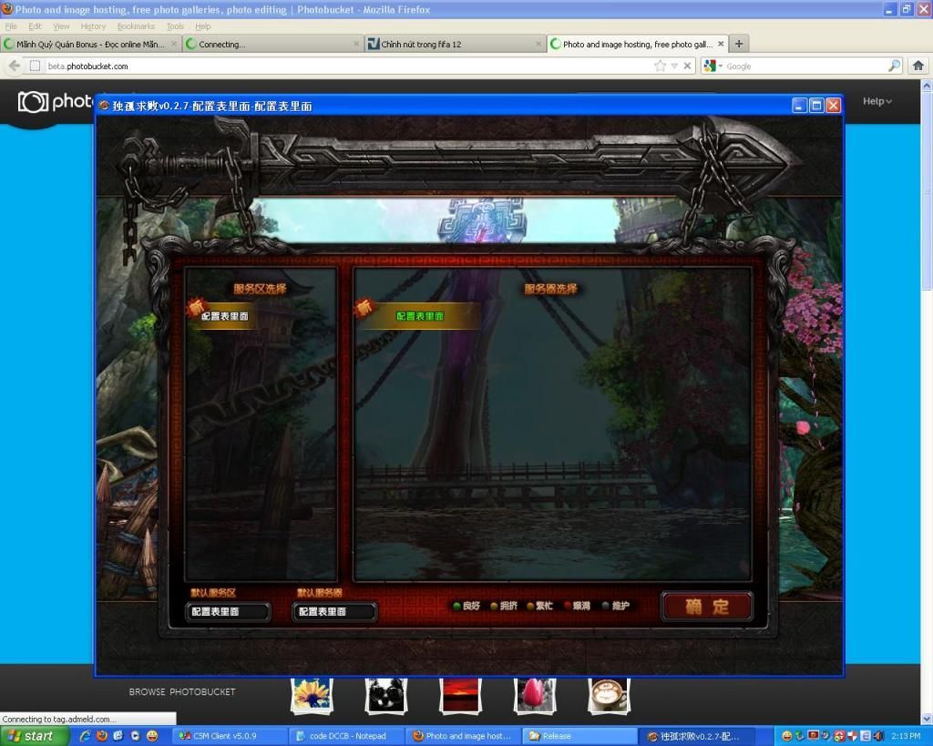Screen dimensions: 933x746
Task: Switch to the Release folder window
Action: (579, 736)
